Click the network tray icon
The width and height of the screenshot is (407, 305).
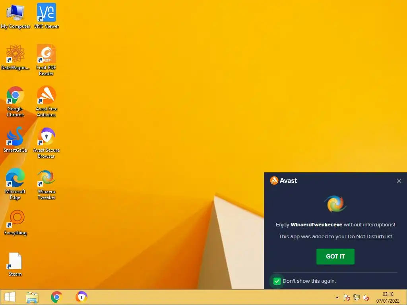pyautogui.click(x=357, y=297)
